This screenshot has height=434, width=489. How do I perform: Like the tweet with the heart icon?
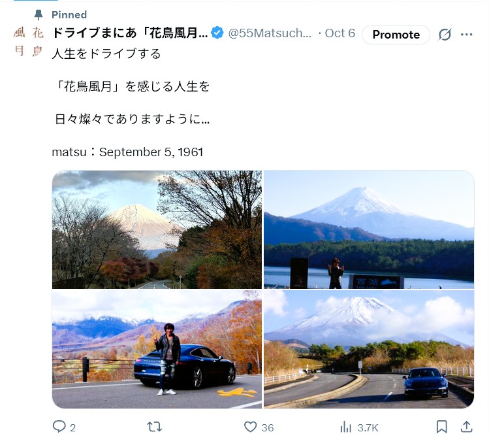click(x=250, y=427)
